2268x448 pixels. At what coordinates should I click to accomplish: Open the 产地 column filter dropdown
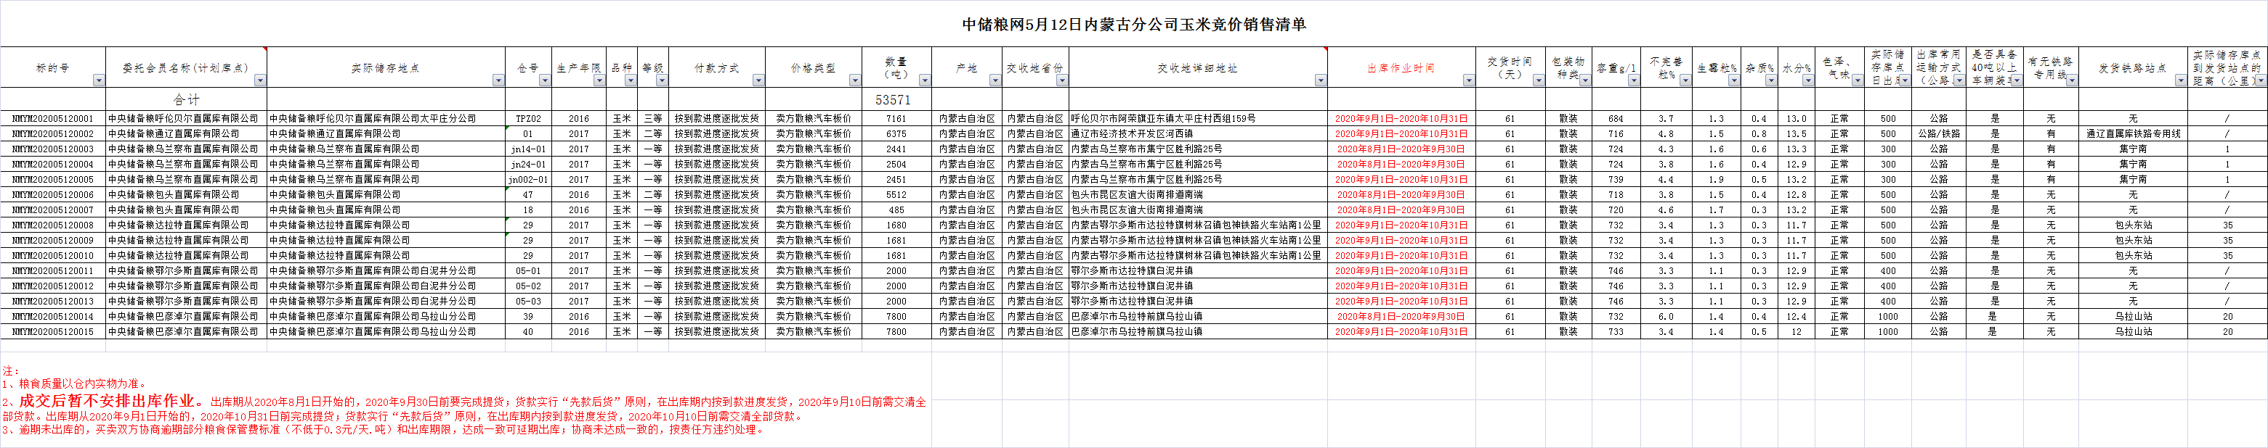[995, 80]
